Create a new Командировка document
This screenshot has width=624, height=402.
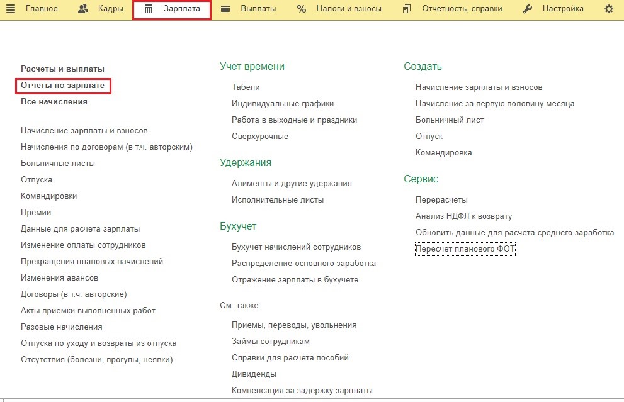pyautogui.click(x=443, y=153)
